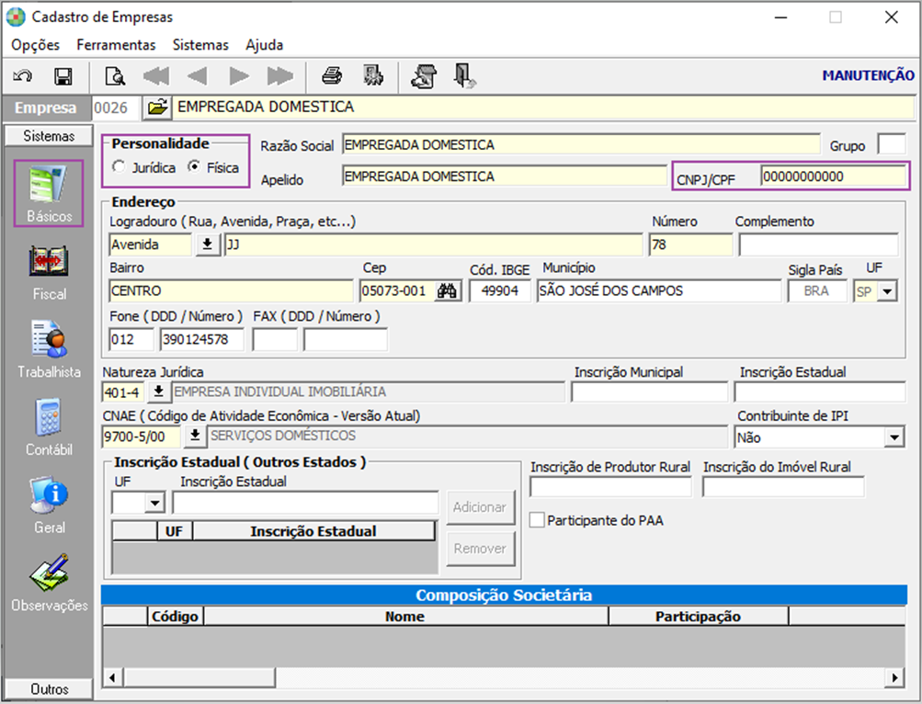922x704 pixels.
Task: Open the Sistemas menu
Action: 200,45
